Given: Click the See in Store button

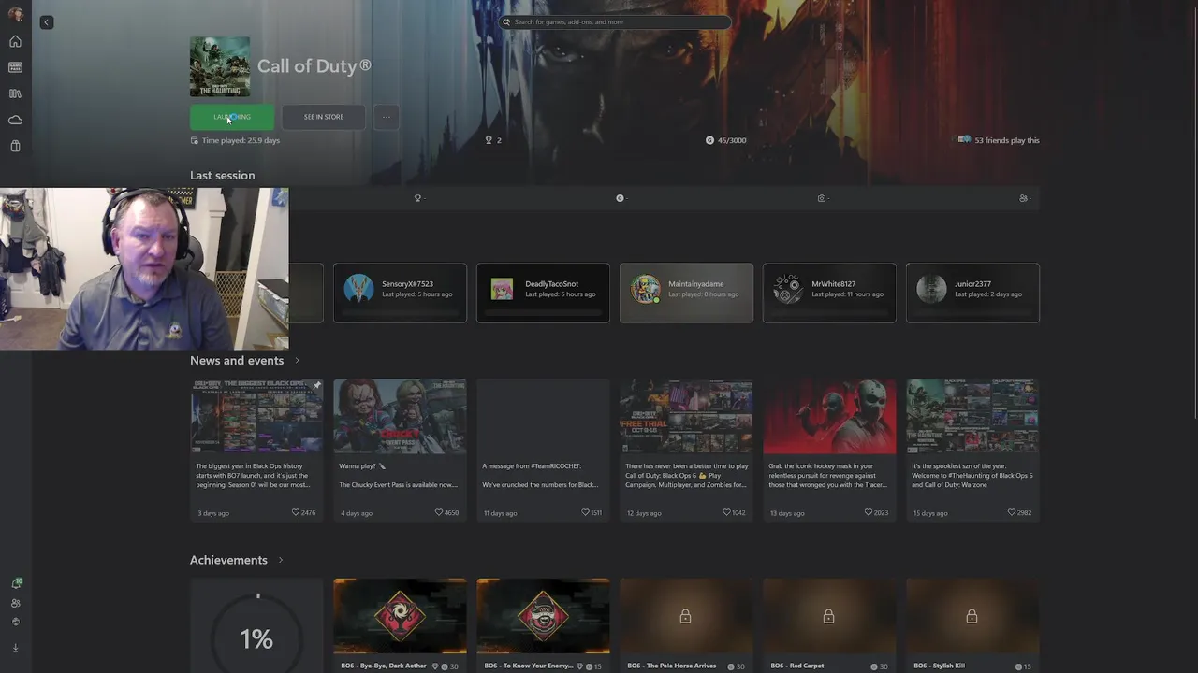Looking at the screenshot, I should pos(324,117).
